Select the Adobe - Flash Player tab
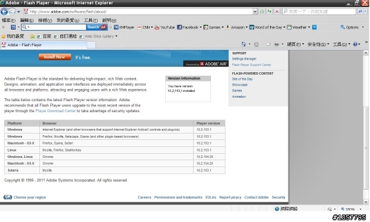This screenshot has height=222, width=370. pyautogui.click(x=44, y=45)
